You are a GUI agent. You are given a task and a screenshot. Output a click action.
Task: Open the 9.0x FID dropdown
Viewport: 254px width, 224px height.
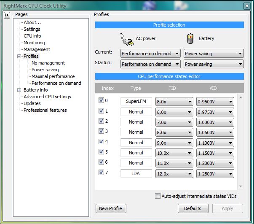(x=174, y=143)
